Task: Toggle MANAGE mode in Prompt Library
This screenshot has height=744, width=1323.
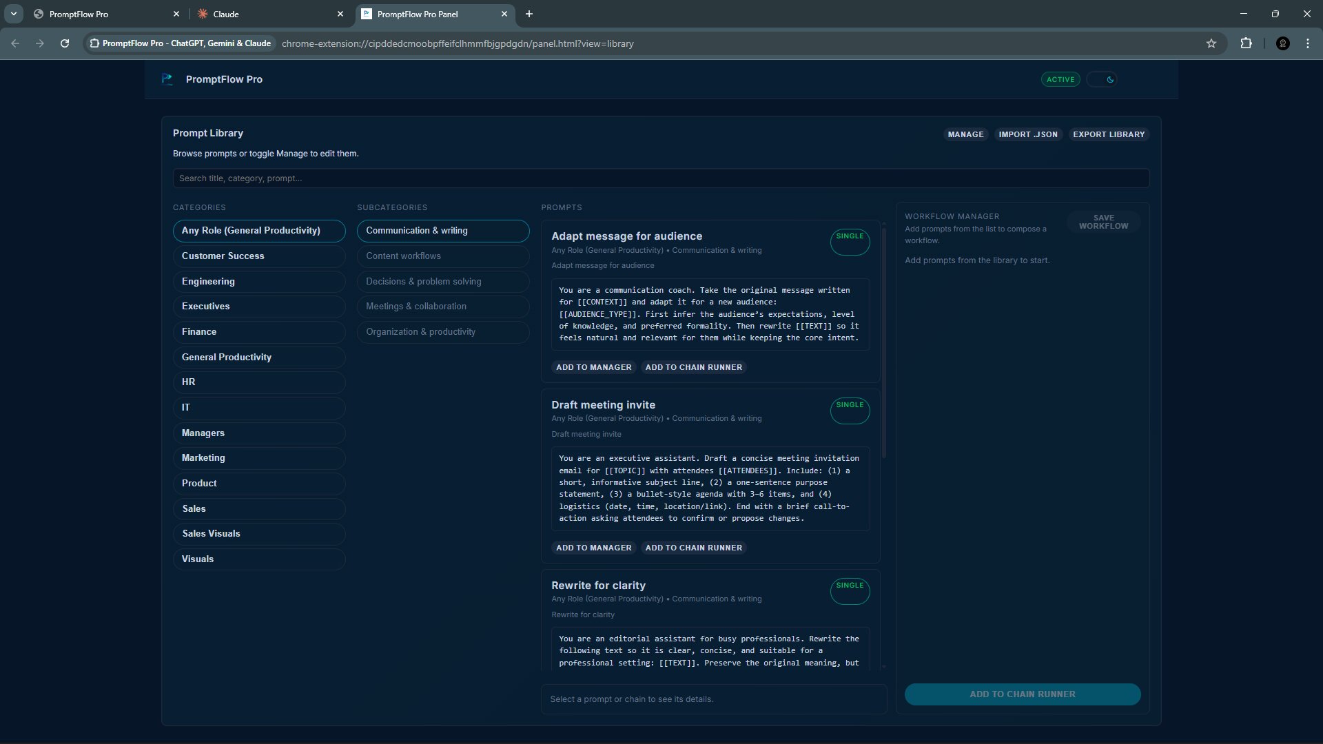Action: (965, 134)
